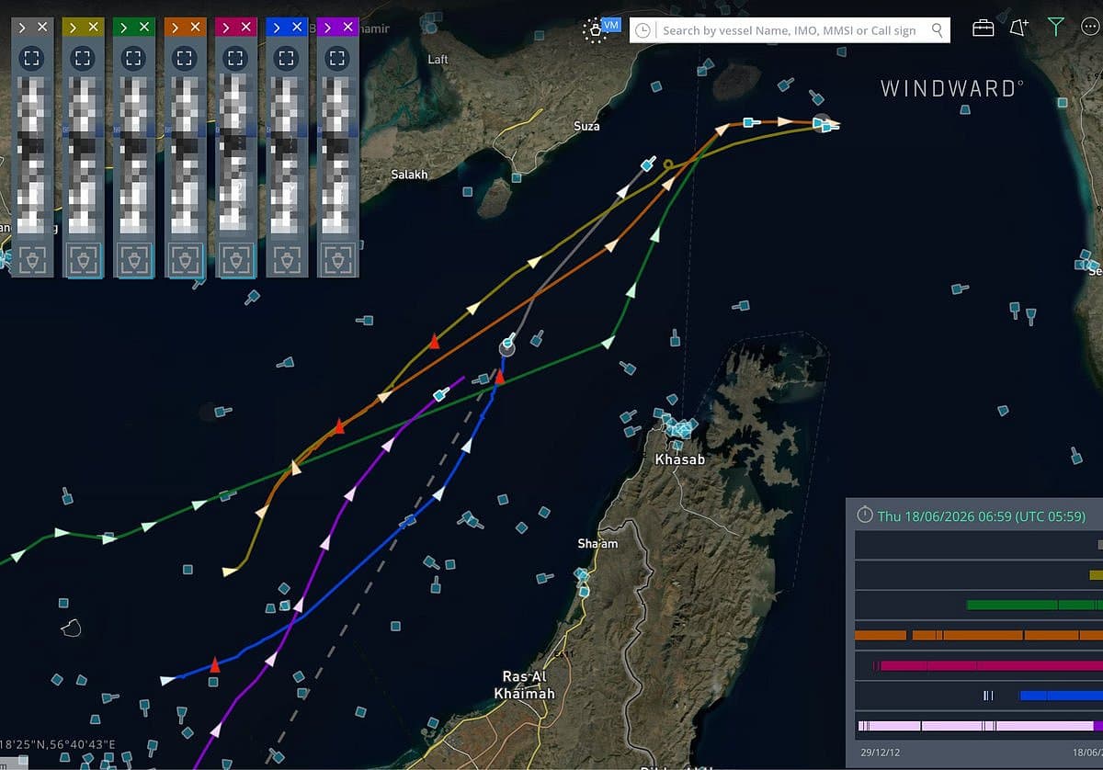Open the briefcase tools icon
This screenshot has width=1103, height=770.
click(983, 28)
